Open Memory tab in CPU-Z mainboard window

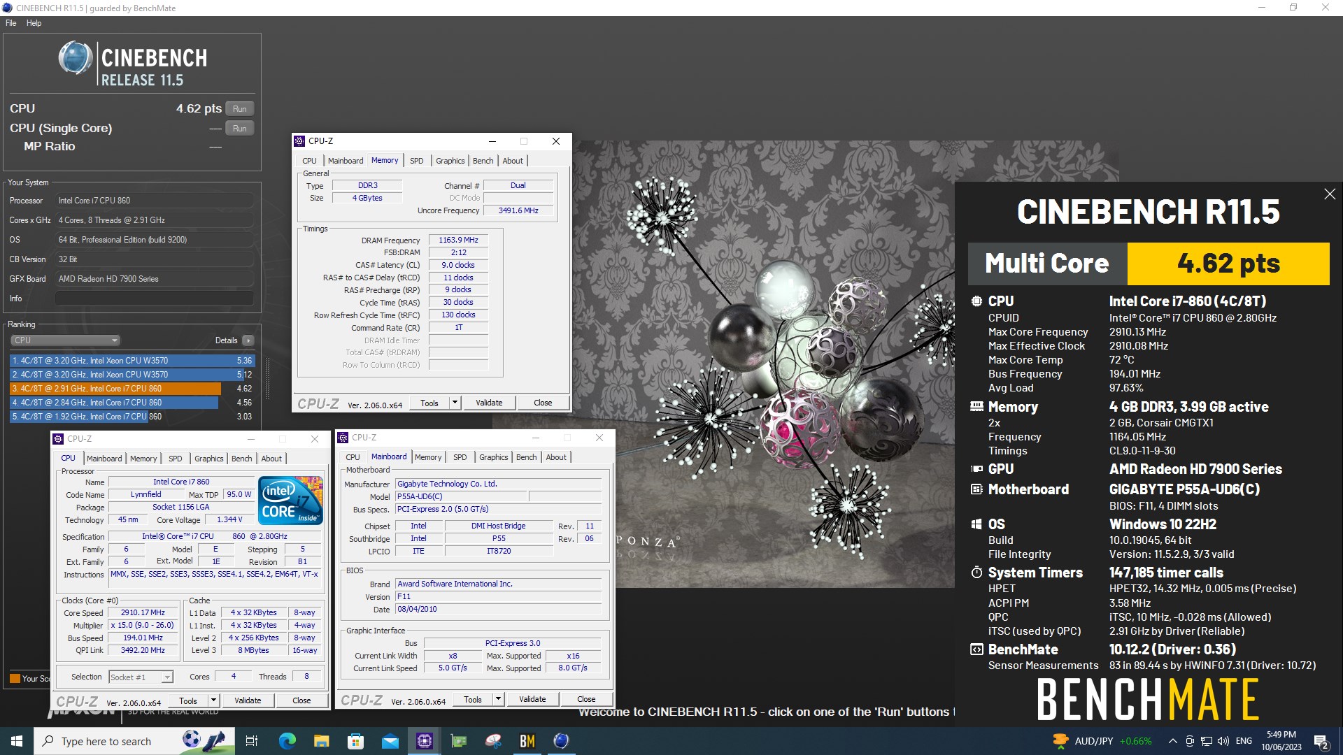[x=428, y=457]
